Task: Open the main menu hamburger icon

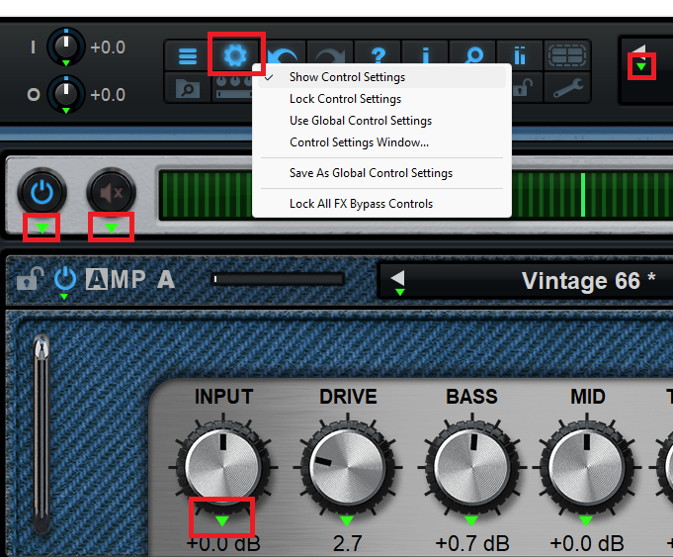Action: click(x=188, y=55)
